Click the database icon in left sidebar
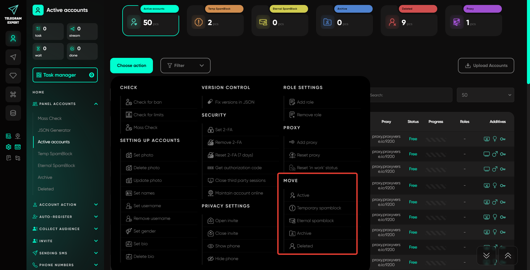Viewport: 530px width, 270px height. pyautogui.click(x=13, y=113)
